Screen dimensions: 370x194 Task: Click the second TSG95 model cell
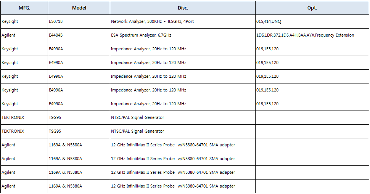coord(55,131)
